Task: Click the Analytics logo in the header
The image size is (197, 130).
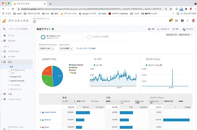Action: point(4,21)
